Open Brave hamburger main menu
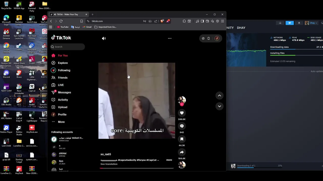Viewport: 323px width, 181px height. 223,21
